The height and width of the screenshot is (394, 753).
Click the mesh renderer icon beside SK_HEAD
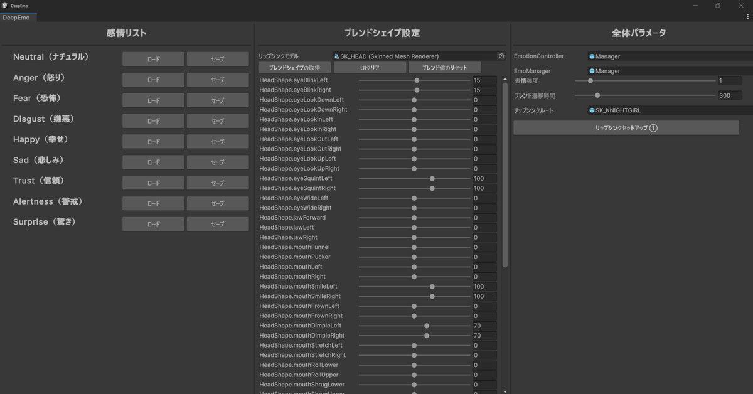(x=337, y=56)
